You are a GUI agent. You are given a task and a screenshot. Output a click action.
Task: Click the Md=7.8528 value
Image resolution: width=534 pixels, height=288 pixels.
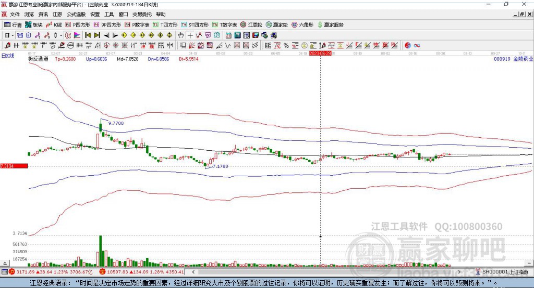128,59
